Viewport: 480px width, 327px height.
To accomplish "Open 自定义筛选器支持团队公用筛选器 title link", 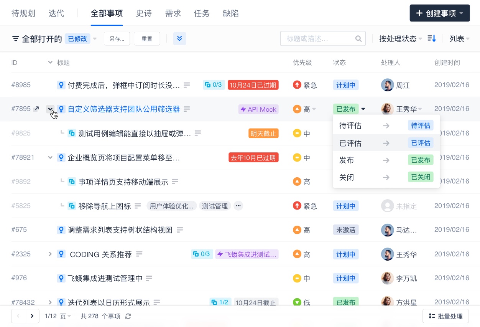I will [124, 109].
